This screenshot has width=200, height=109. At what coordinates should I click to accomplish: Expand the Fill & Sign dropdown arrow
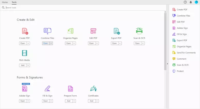click(51, 101)
